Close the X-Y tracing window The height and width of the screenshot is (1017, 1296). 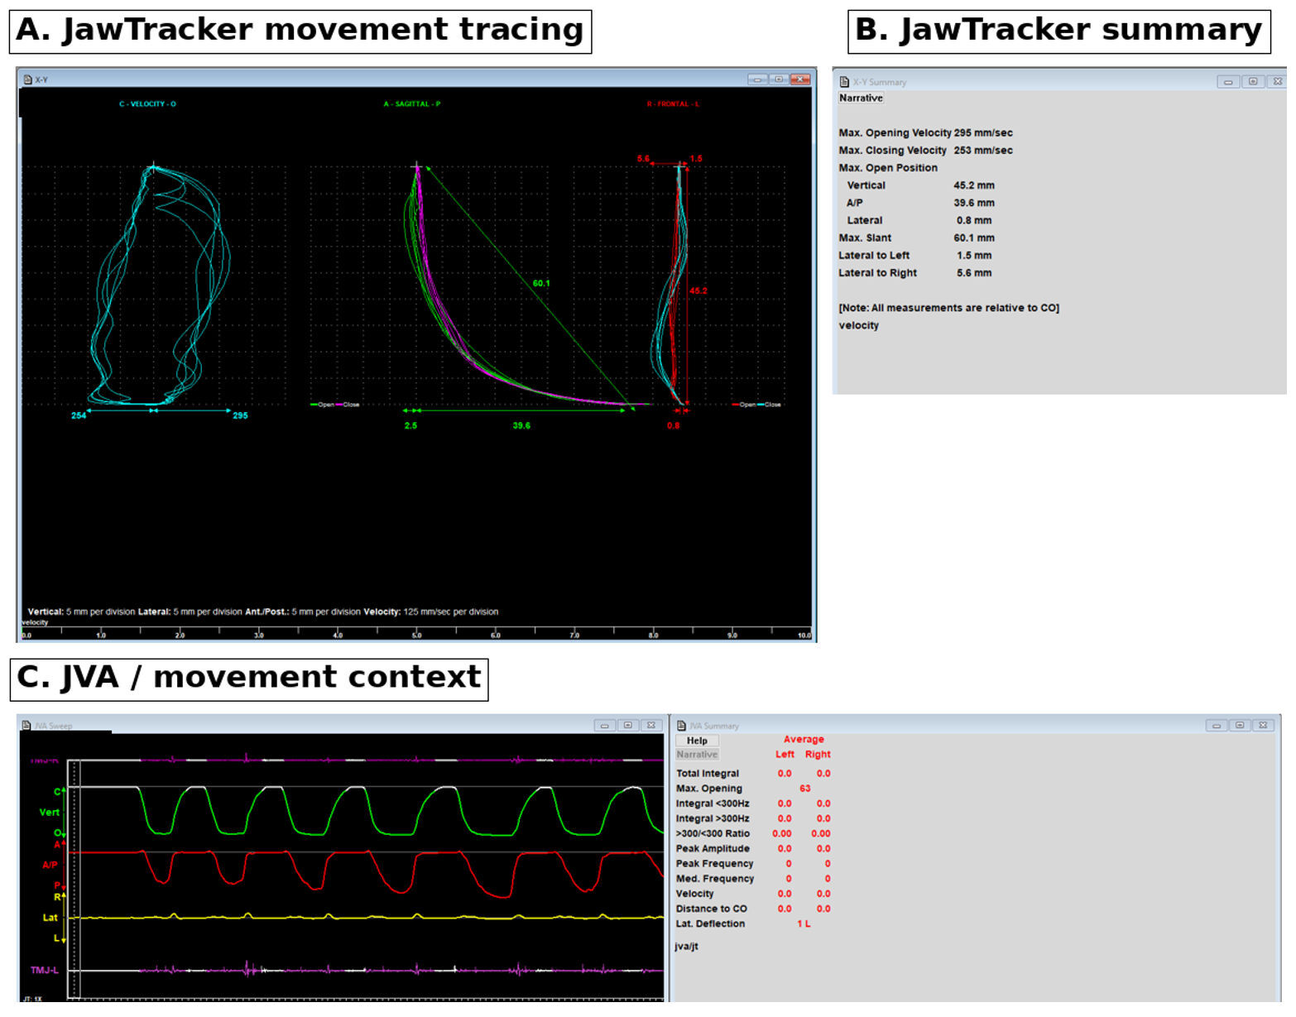pos(799,79)
